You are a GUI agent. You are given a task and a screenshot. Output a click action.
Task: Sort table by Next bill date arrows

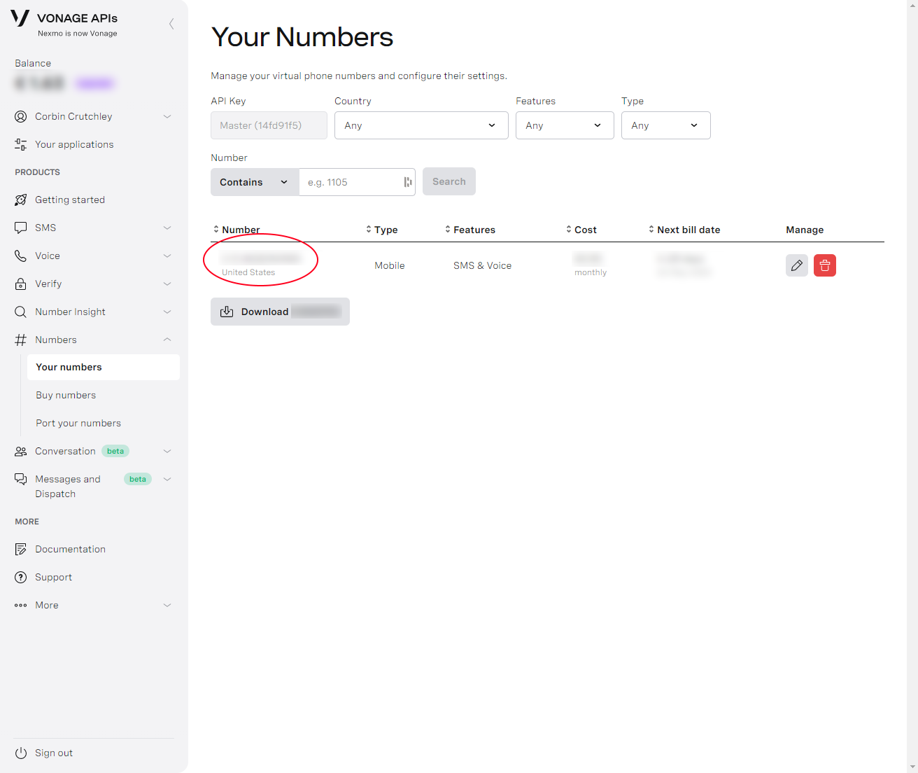(x=651, y=229)
